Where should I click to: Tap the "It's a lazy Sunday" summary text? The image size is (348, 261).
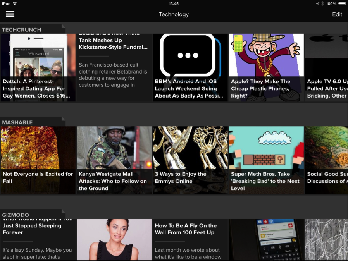point(37,253)
